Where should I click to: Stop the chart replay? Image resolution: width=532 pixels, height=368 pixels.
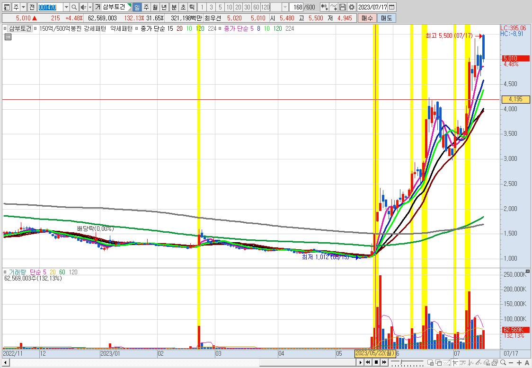click(x=376, y=362)
